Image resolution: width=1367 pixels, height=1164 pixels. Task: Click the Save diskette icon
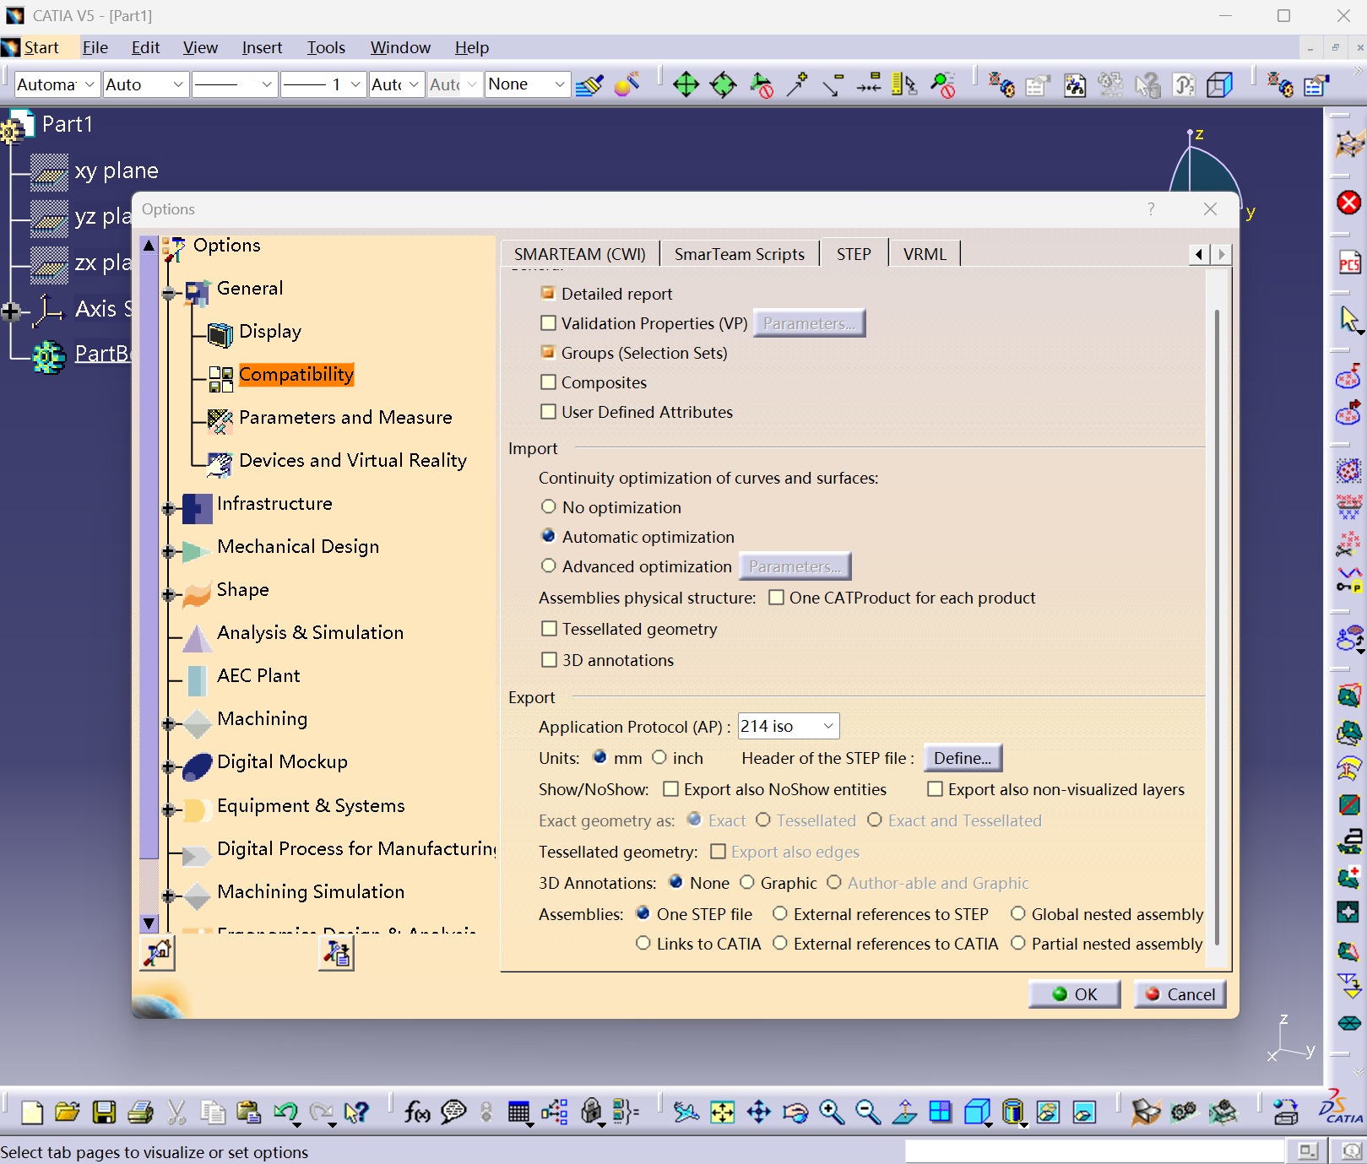[x=104, y=1113]
